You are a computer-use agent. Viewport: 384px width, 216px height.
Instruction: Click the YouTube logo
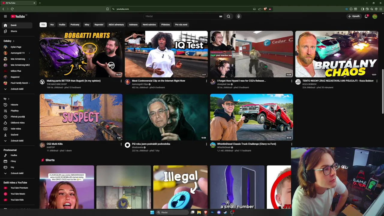point(19,16)
